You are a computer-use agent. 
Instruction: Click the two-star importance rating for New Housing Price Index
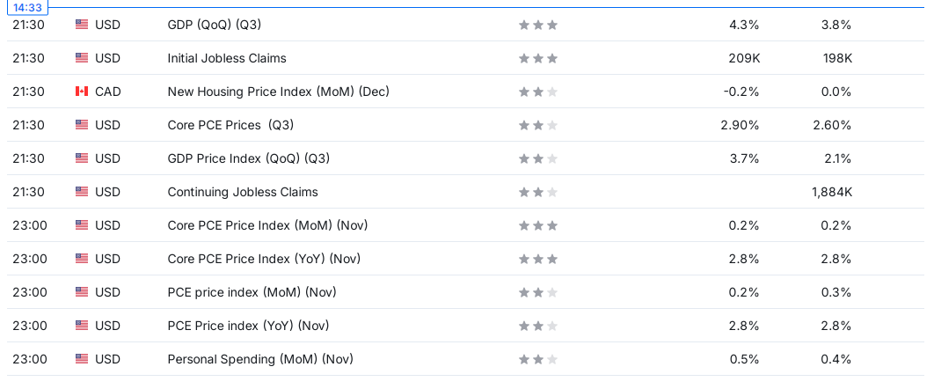538,92
